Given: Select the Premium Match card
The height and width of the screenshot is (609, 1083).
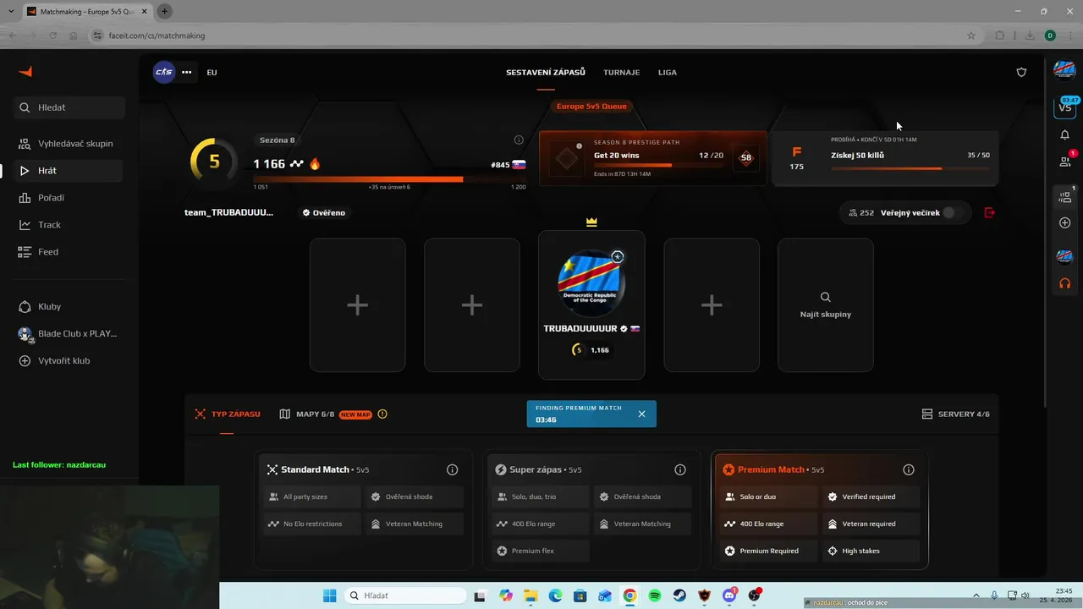Looking at the screenshot, I should pyautogui.click(x=820, y=510).
